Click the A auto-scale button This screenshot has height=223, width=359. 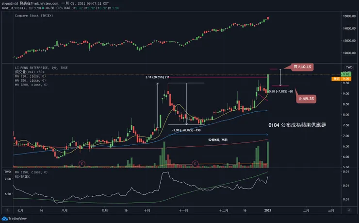coord(349,210)
